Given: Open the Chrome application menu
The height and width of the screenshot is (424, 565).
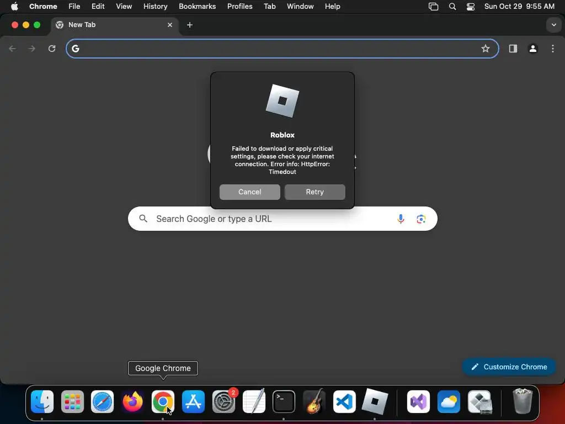Looking at the screenshot, I should [43, 7].
